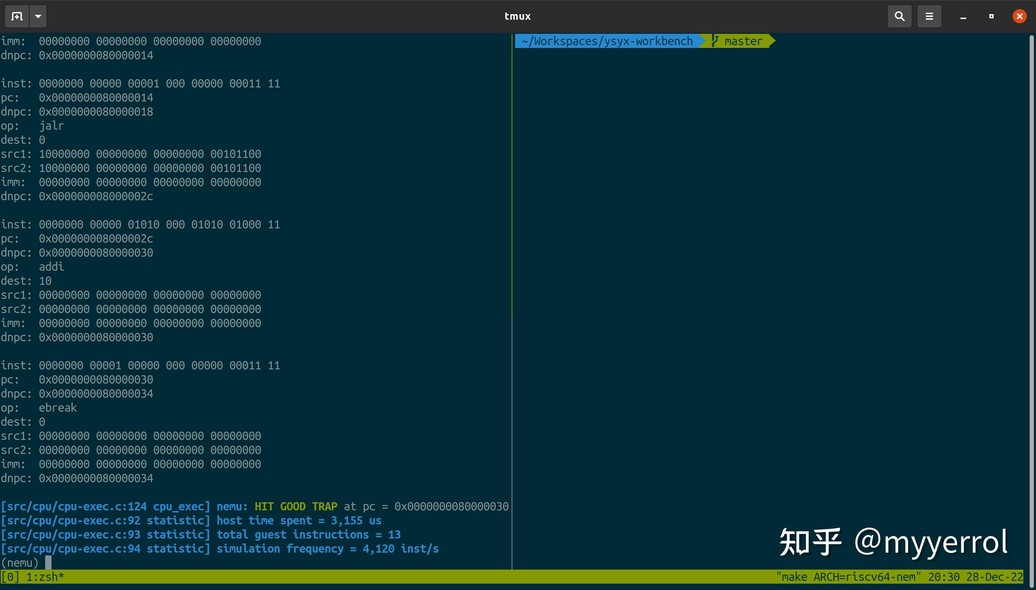This screenshot has width=1036, height=590.
Task: Maximize the tmux terminal window
Action: [x=991, y=16]
